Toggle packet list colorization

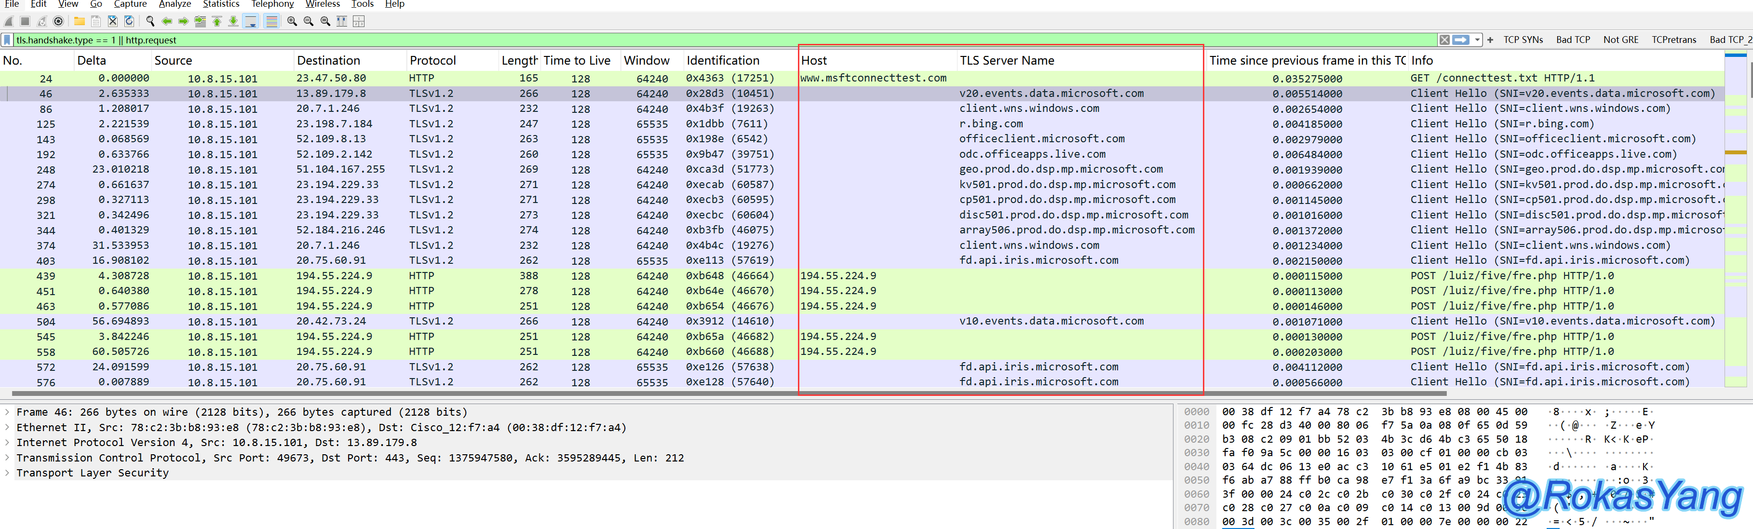(x=271, y=21)
